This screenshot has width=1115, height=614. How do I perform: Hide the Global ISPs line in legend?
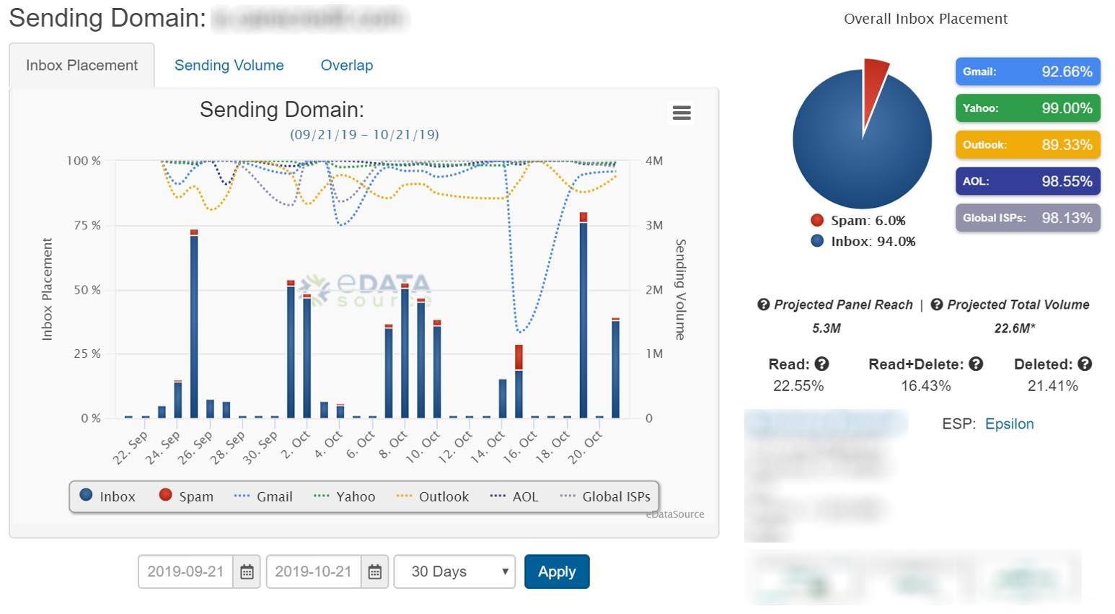point(605,496)
